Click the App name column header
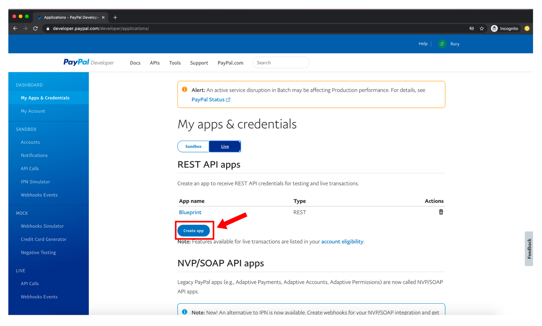Screen dimensions: 542x326 (192, 201)
